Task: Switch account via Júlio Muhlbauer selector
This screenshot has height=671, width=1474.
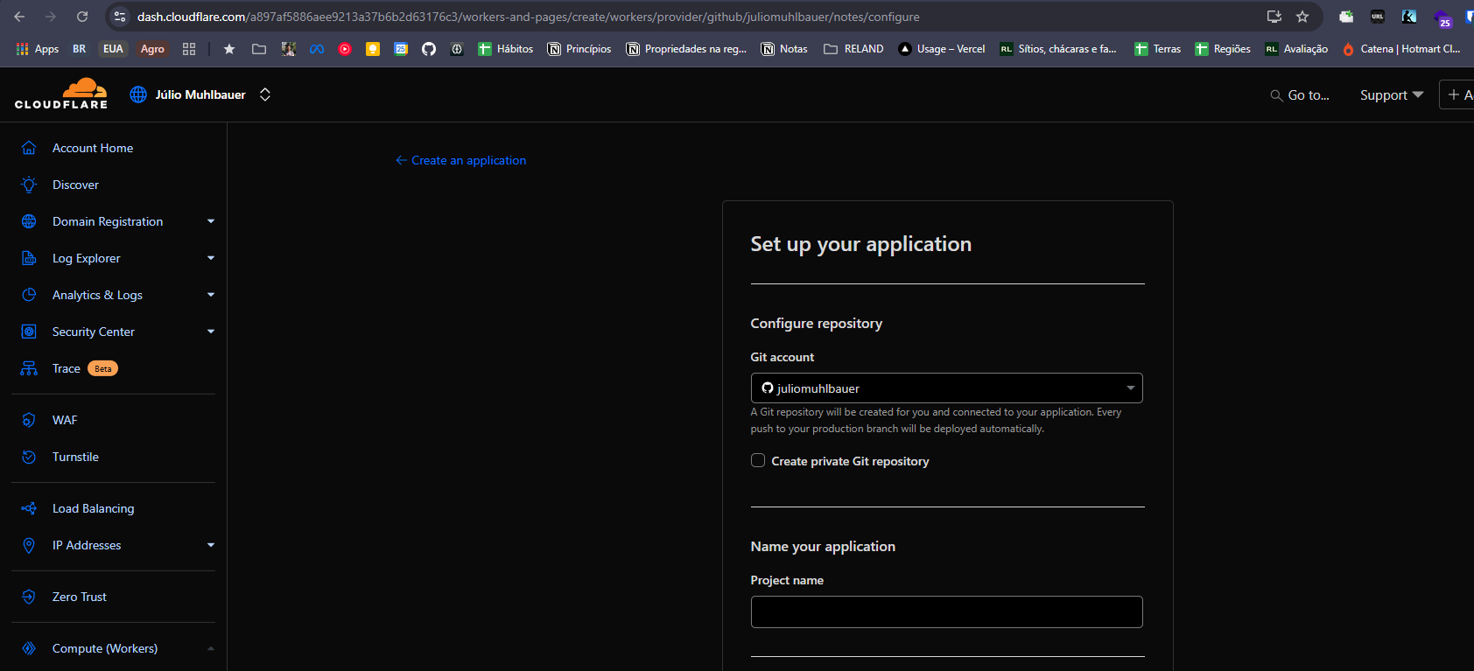Action: point(201,94)
